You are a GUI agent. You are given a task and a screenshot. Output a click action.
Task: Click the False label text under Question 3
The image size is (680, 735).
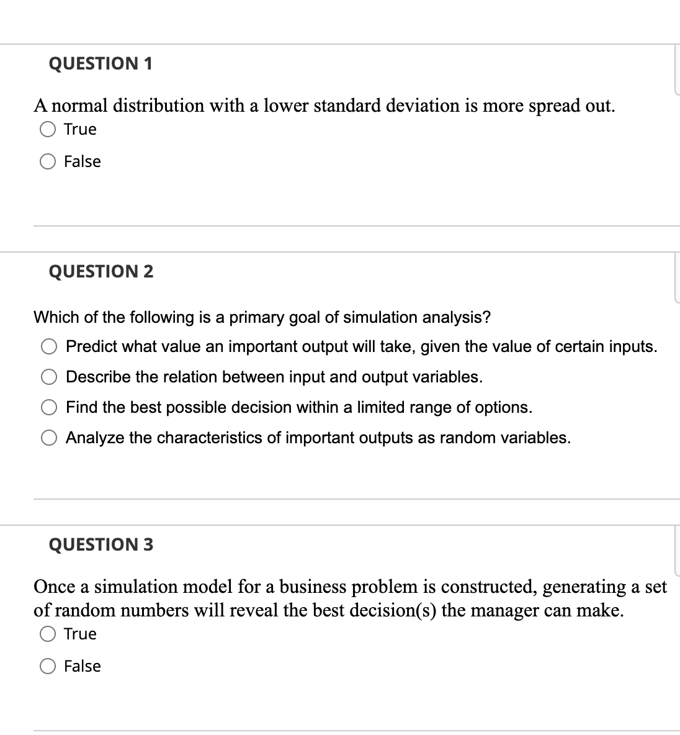click(x=82, y=666)
